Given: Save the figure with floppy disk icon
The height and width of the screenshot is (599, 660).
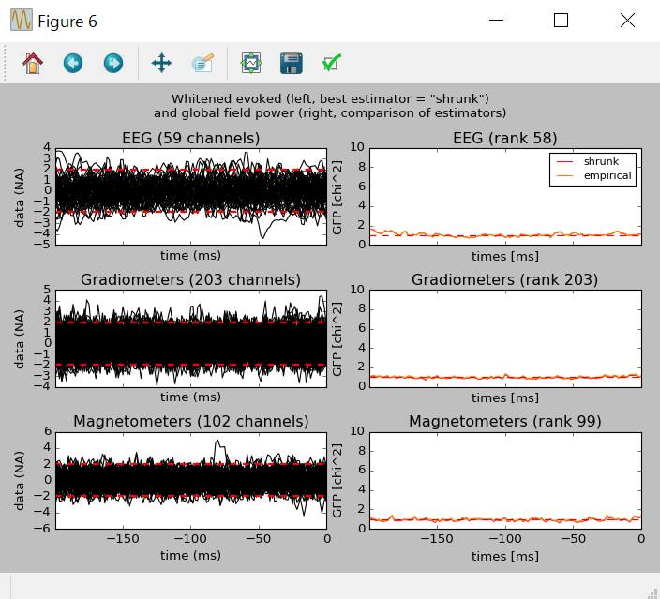Looking at the screenshot, I should tap(291, 63).
